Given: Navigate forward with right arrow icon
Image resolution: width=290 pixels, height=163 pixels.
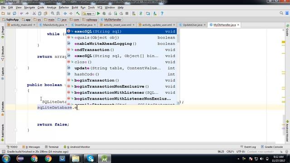Looking at the screenshot, I should (x=71, y=13).
